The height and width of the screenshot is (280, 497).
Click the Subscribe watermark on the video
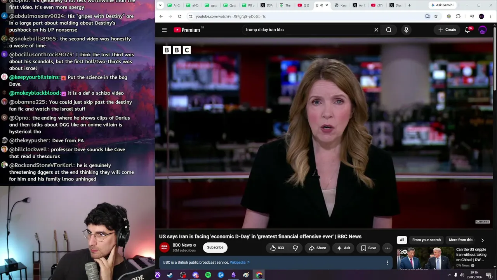click(x=483, y=222)
